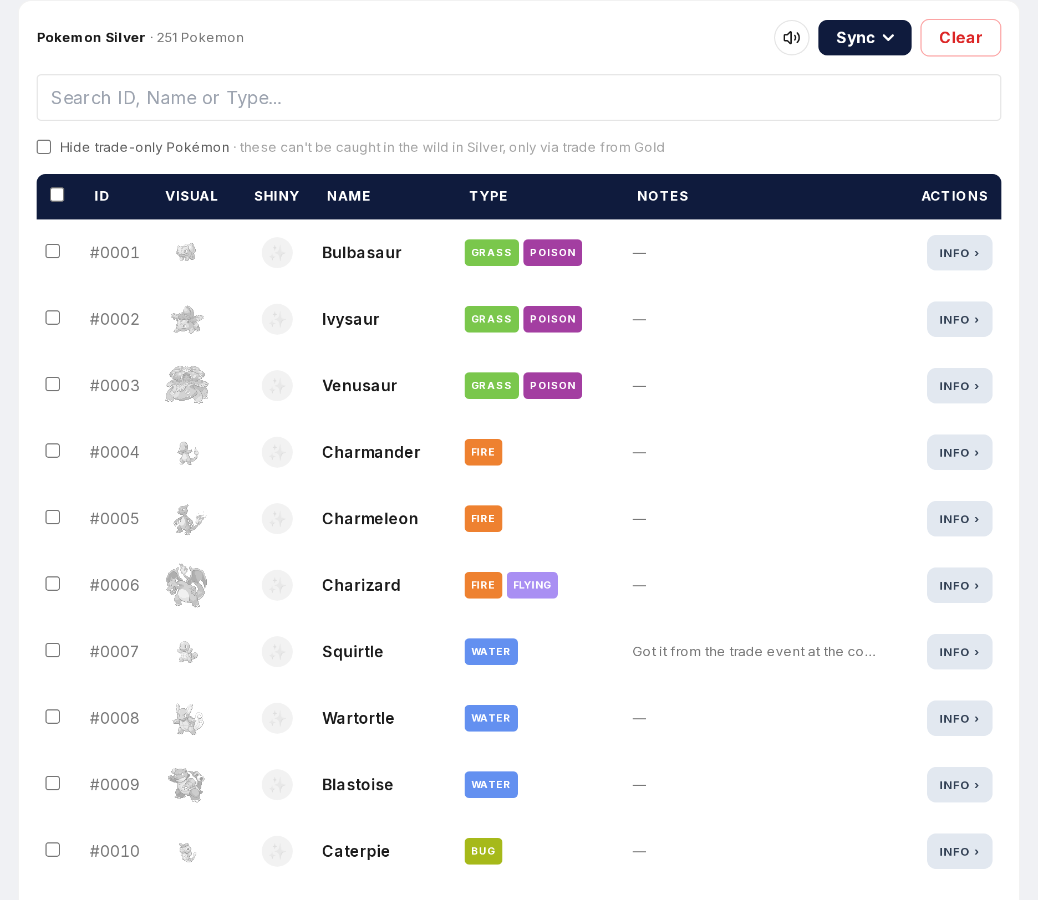Toggle shiny sparkle icon for Squirtle
The height and width of the screenshot is (900, 1038).
(277, 652)
